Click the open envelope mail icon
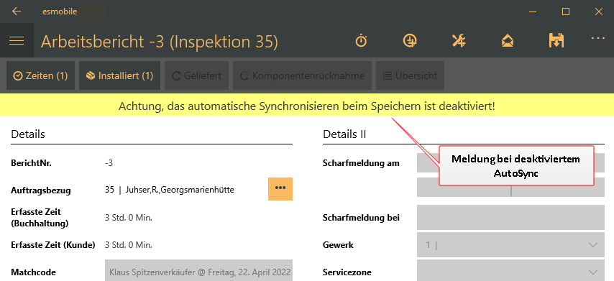Screen dimensions: 614x281 click(x=508, y=41)
